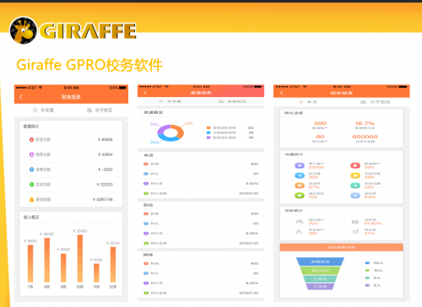Image resolution: width=422 pixels, height=307 pixels.
Task: Click the Giraffe mascot logo icon
Action: 24,30
